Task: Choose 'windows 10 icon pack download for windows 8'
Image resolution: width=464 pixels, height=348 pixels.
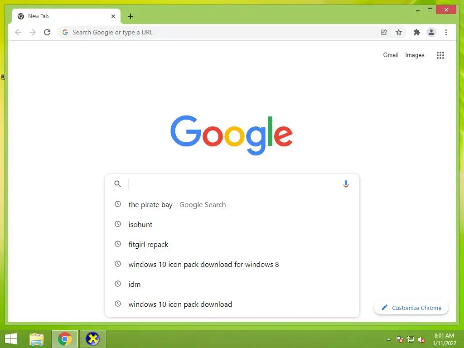Action: 232,264
